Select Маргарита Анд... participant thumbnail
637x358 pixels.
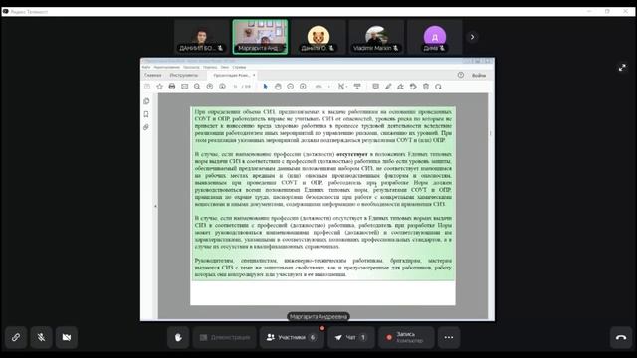(260, 37)
